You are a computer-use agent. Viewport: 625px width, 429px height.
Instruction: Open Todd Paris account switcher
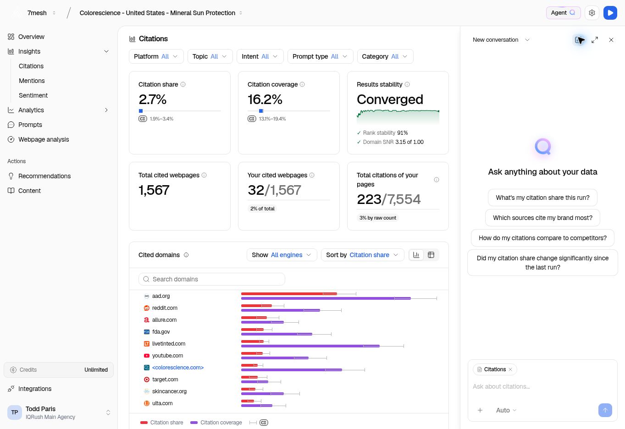coord(59,412)
